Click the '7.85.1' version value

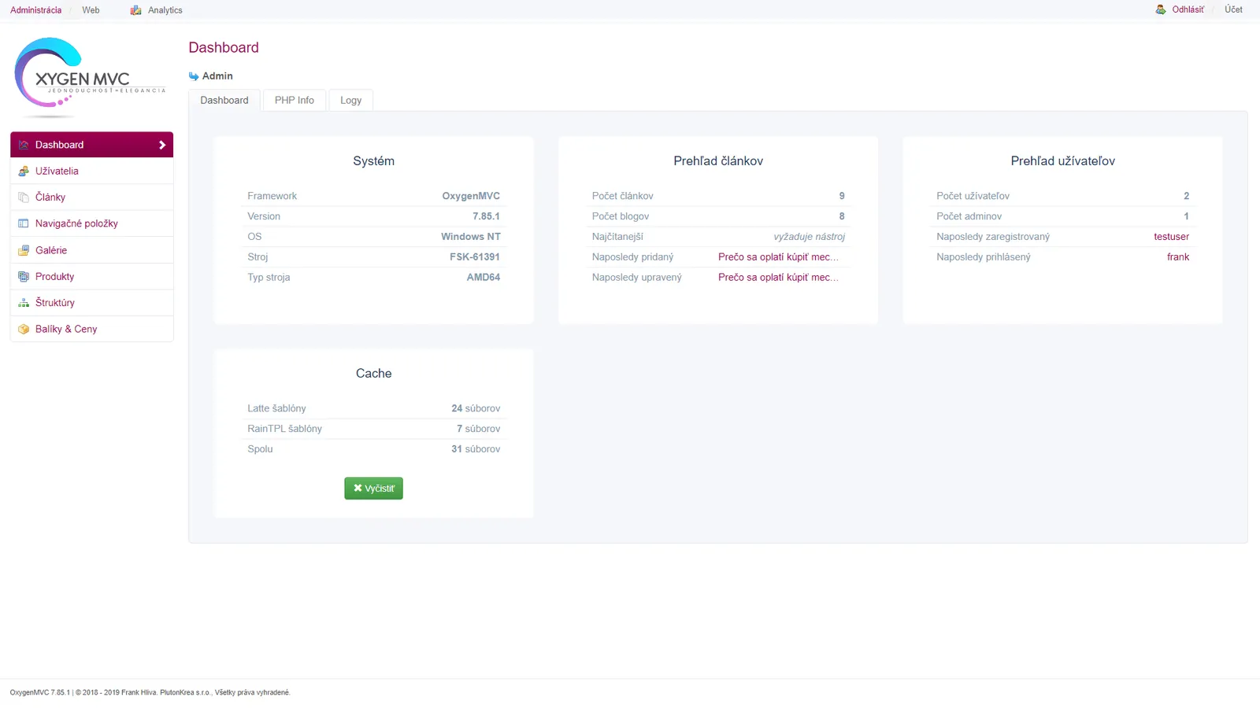coord(486,216)
